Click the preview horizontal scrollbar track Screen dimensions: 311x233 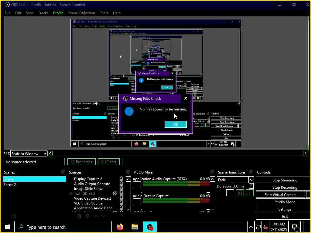click(178, 153)
